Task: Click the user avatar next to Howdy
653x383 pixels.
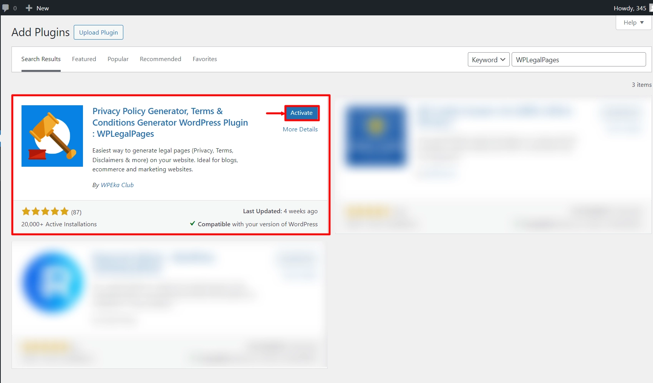Action: [x=649, y=8]
